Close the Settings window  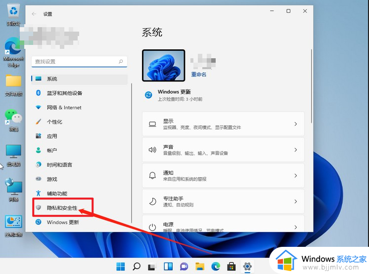pos(305,11)
